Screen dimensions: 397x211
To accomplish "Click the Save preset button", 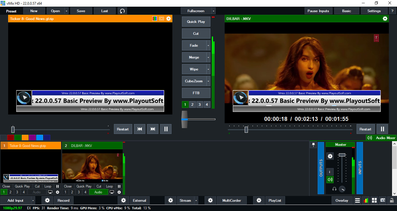I will click(81, 11).
